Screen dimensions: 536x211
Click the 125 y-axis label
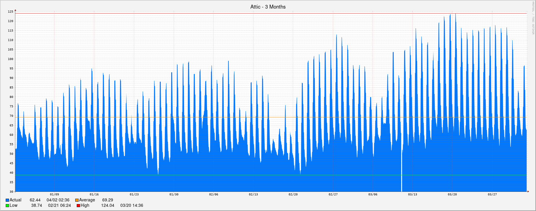pyautogui.click(x=11, y=12)
